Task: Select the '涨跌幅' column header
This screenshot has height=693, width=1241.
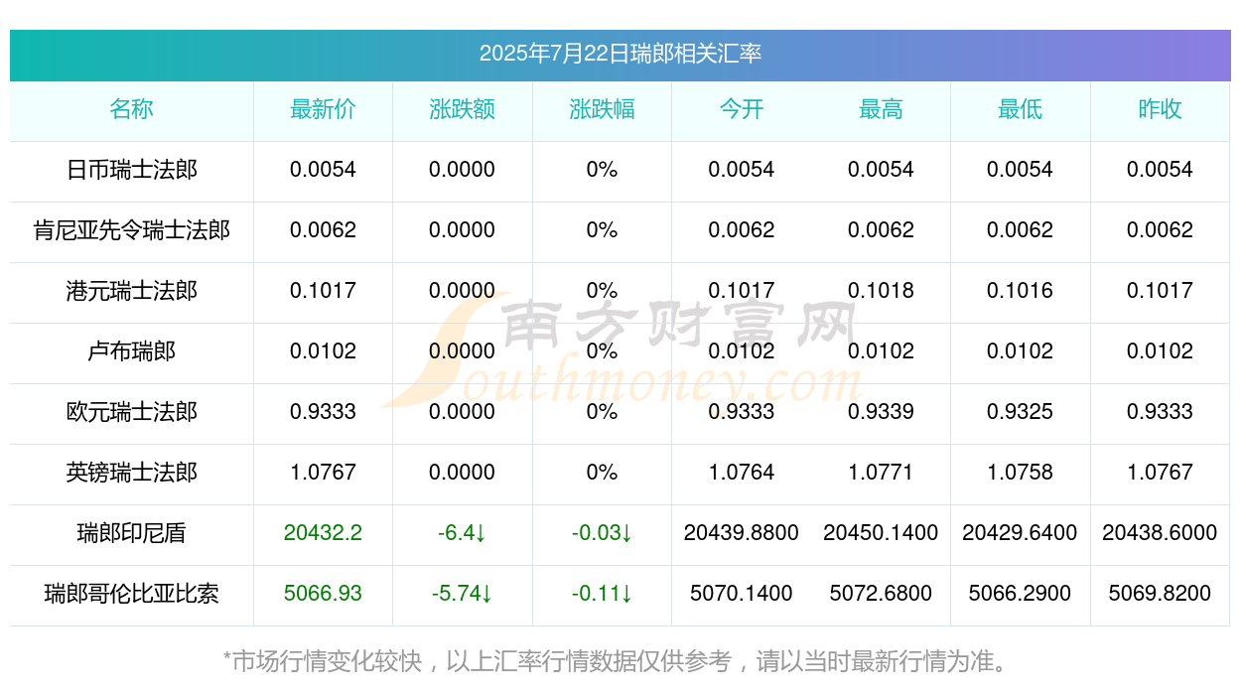Action: [x=602, y=109]
